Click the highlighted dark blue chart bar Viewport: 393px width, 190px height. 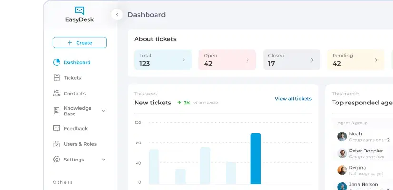(255, 158)
